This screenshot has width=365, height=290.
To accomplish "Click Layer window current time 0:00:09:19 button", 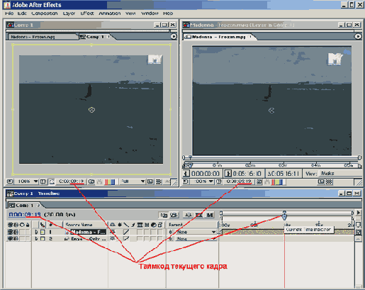I will tap(239, 182).
